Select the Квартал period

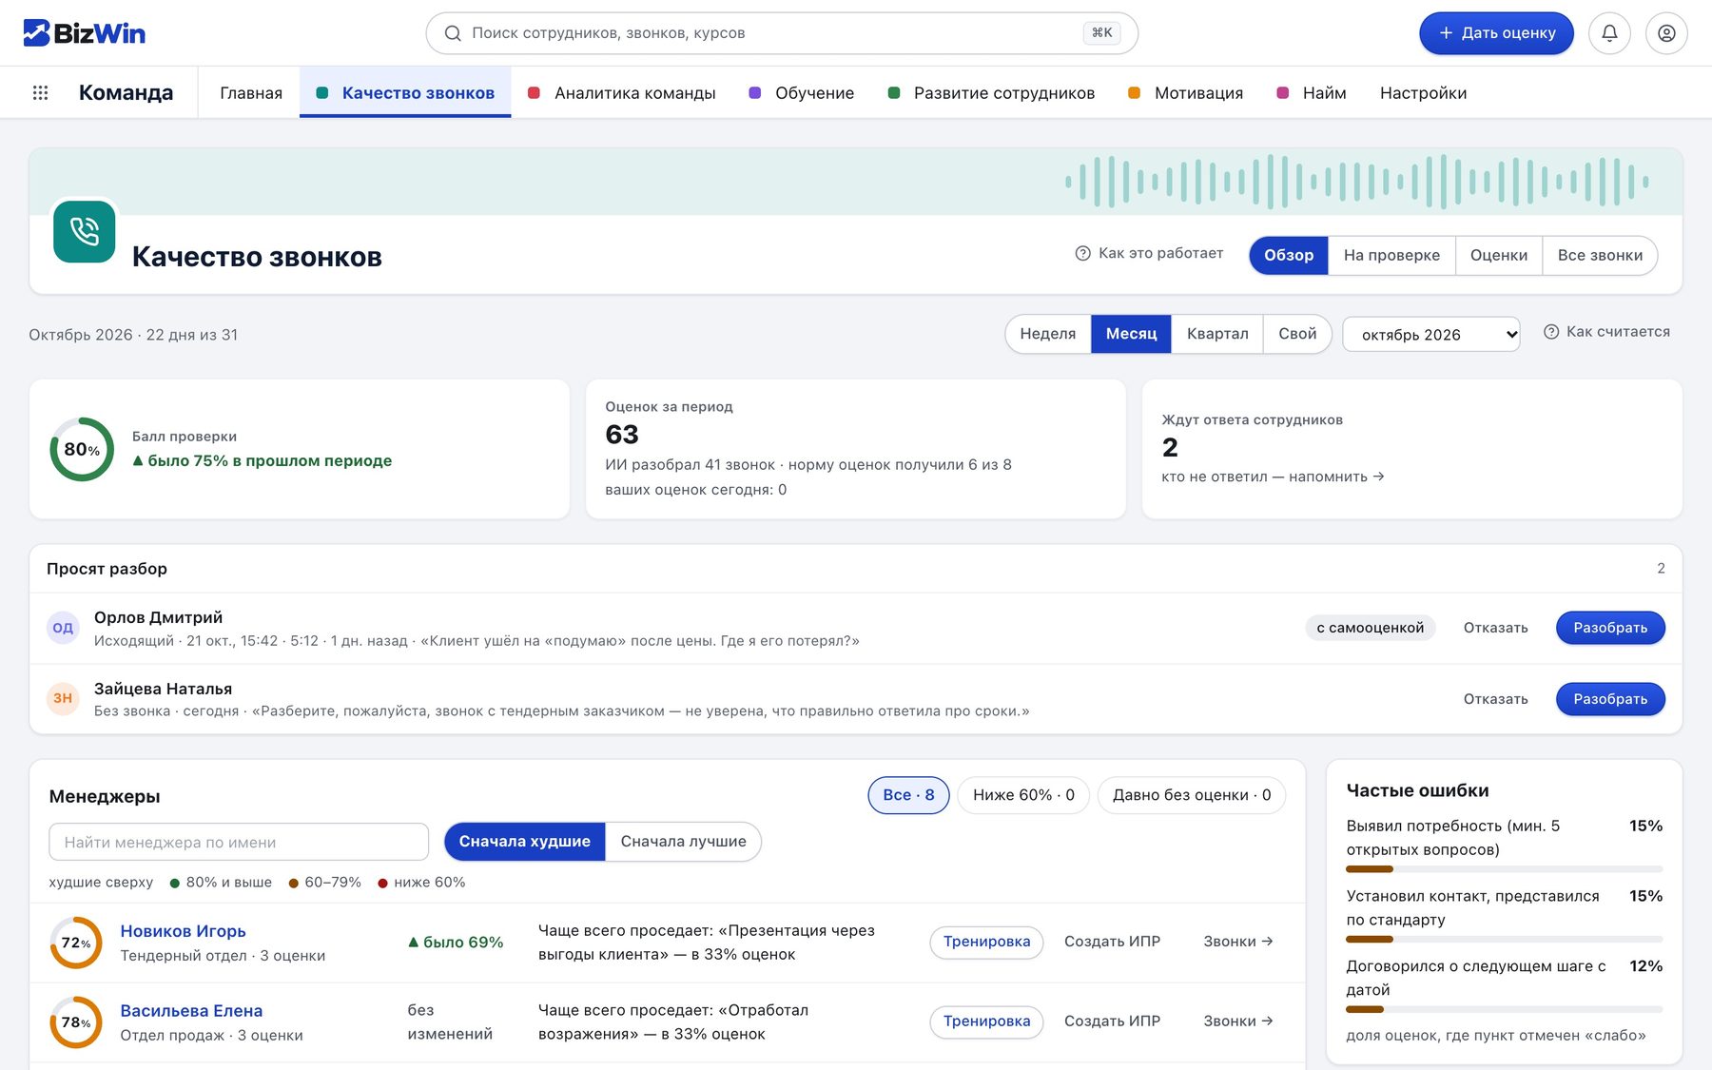[1217, 334]
